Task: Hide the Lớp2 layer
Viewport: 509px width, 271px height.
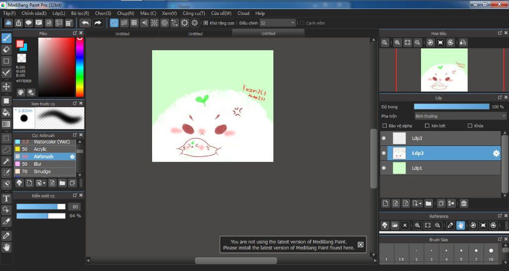Action: click(384, 153)
